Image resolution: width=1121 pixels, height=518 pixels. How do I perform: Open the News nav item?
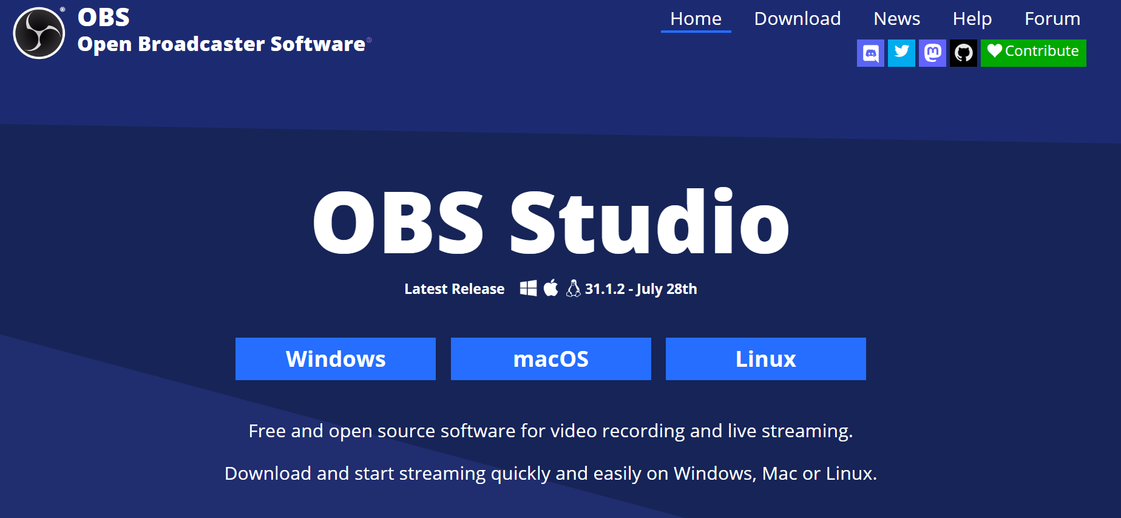(x=896, y=19)
